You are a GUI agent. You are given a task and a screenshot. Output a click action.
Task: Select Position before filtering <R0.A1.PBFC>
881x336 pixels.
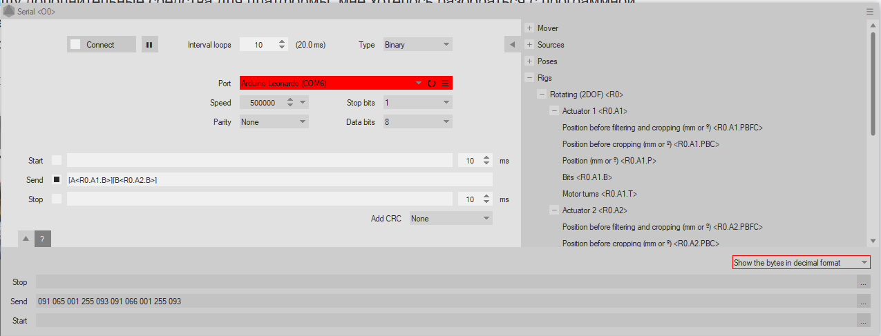pyautogui.click(x=663, y=128)
